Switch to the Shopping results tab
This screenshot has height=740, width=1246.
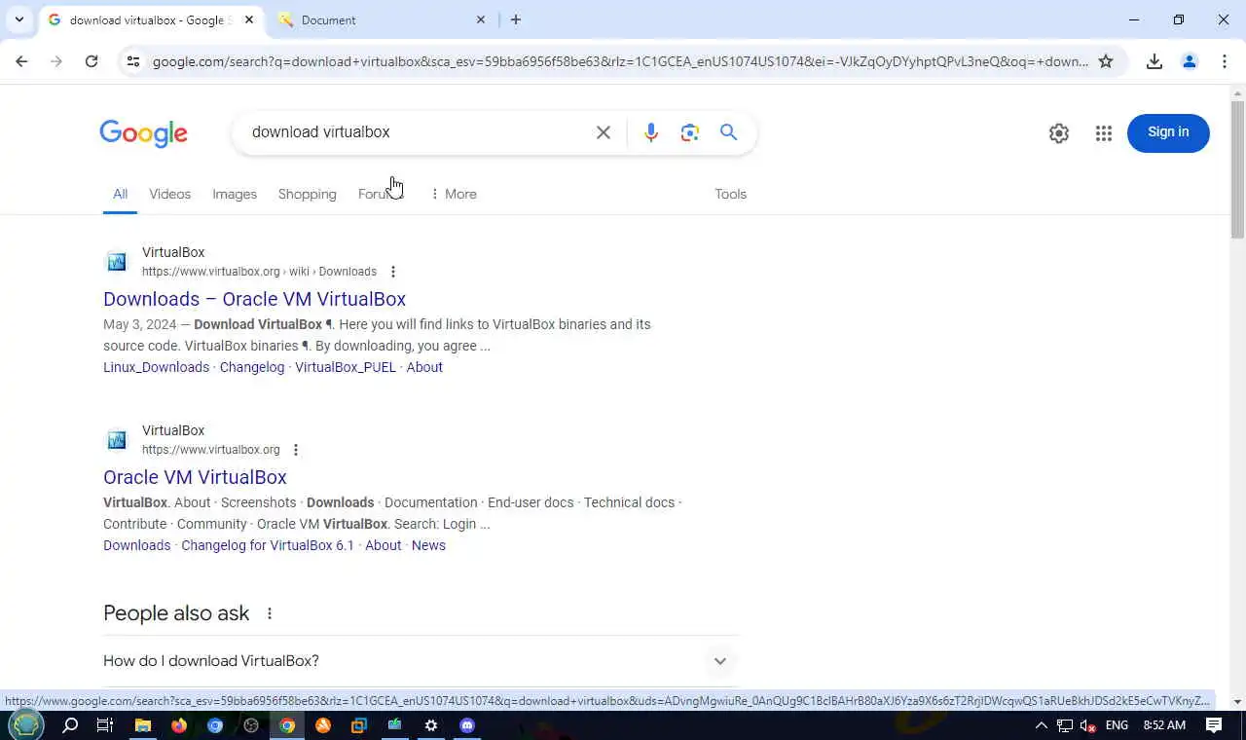pos(307,194)
